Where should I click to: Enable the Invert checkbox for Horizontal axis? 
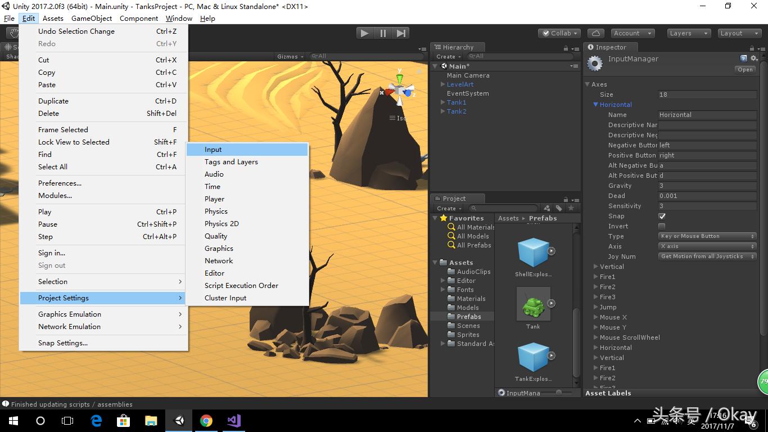(662, 226)
